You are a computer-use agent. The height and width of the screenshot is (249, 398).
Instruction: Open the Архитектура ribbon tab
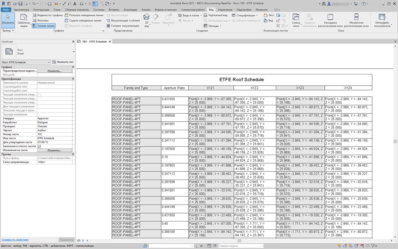tap(22, 10)
